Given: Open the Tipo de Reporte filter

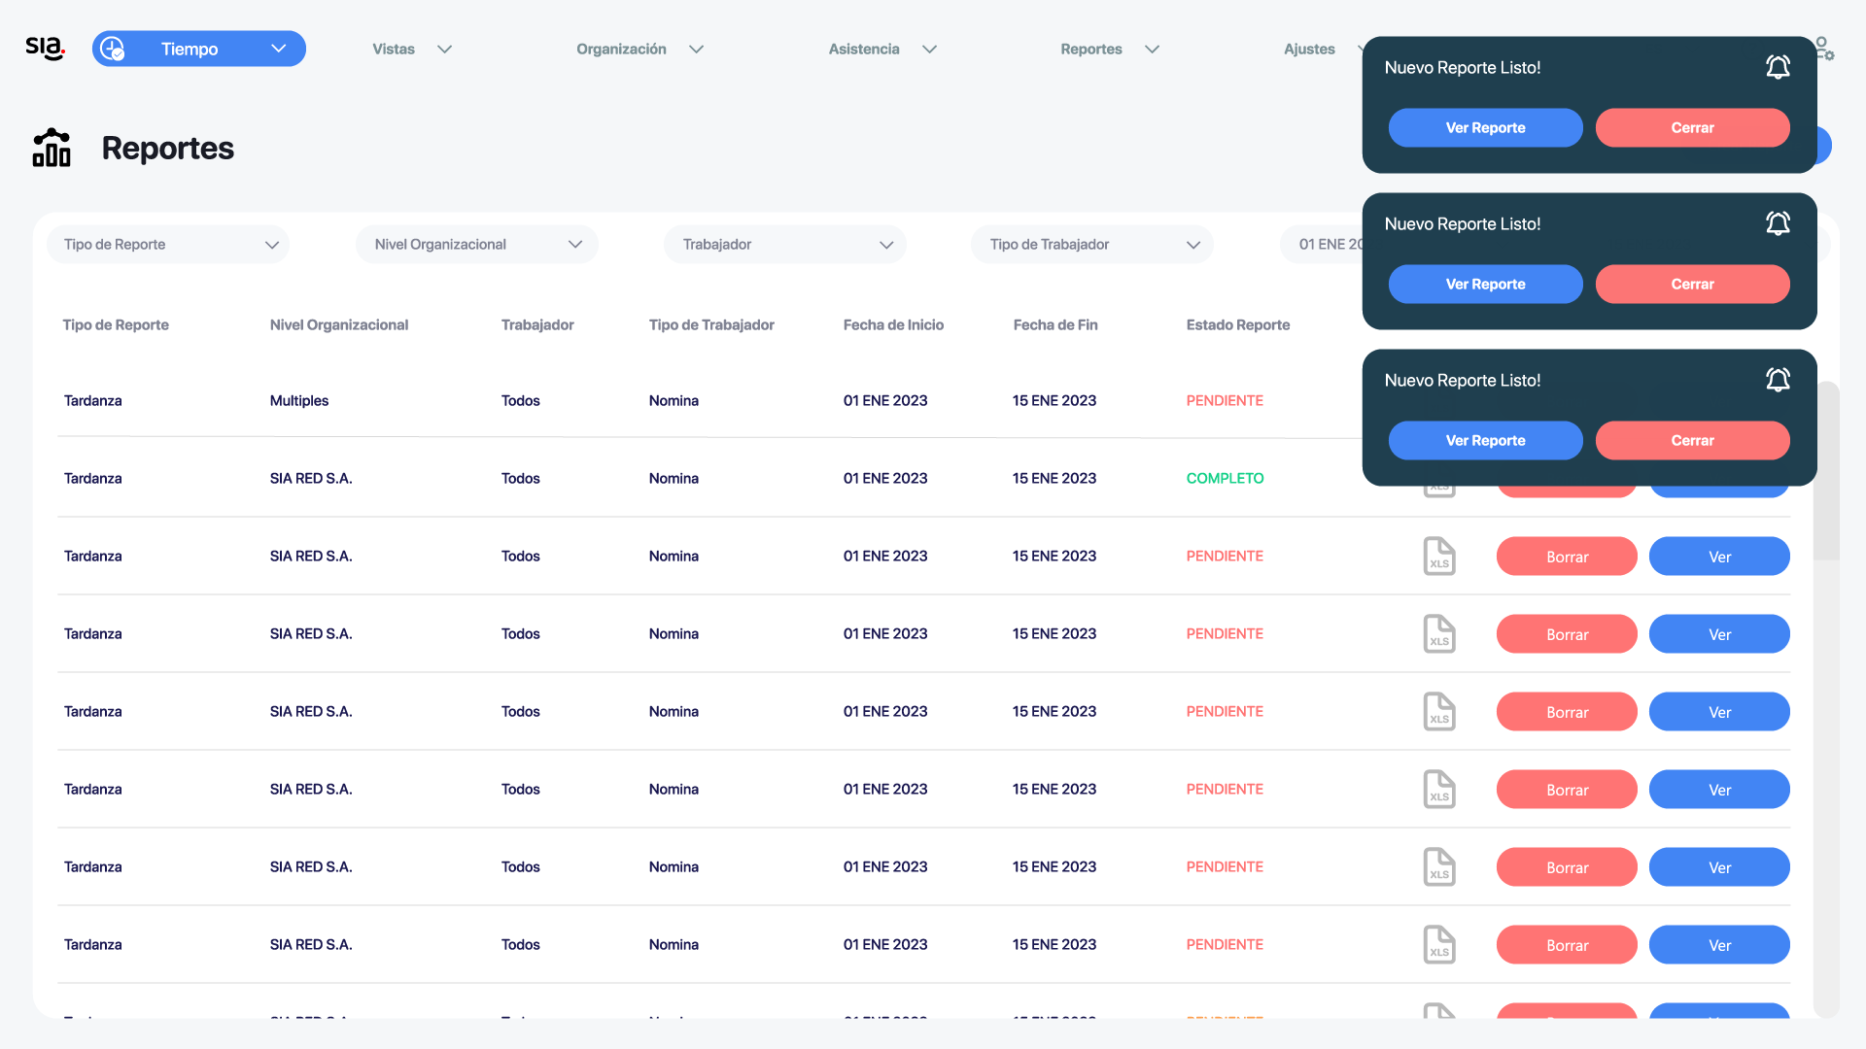Looking at the screenshot, I should click(168, 245).
